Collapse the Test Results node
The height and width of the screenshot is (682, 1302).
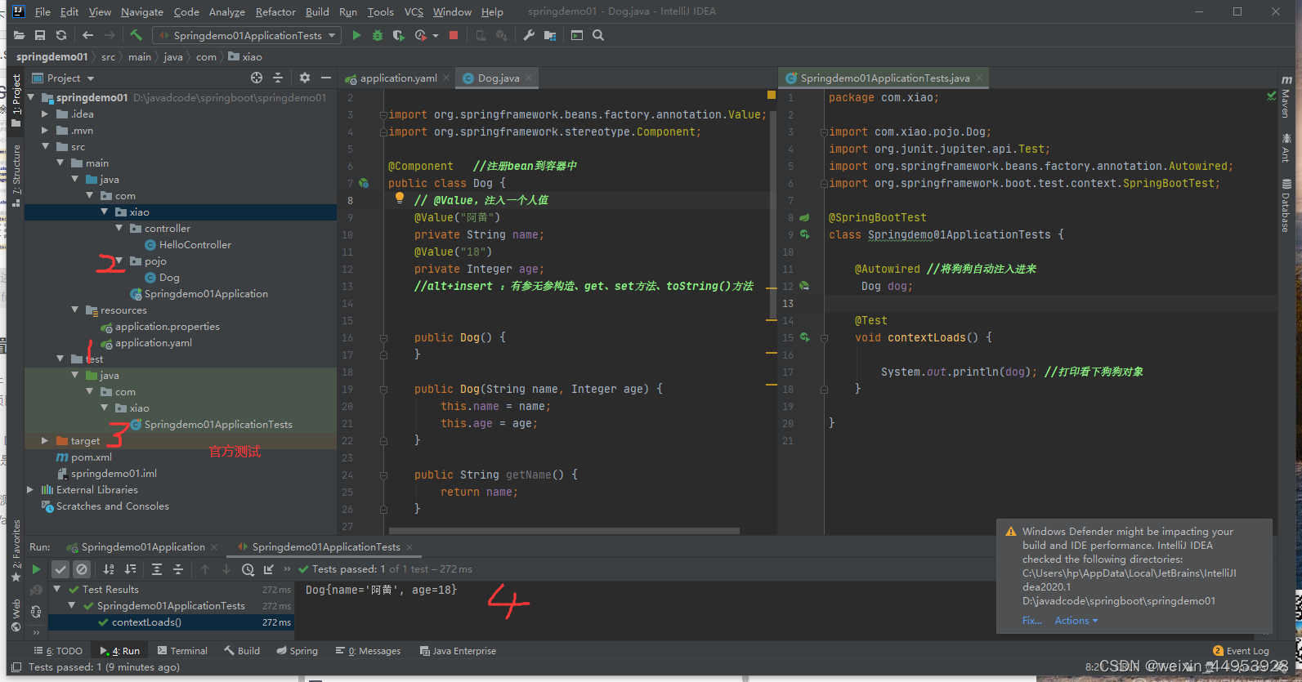tap(56, 590)
